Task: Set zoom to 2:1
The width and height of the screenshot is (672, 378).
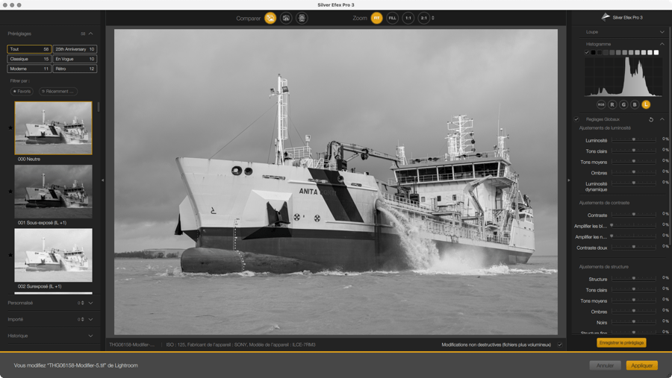Action: [x=423, y=18]
